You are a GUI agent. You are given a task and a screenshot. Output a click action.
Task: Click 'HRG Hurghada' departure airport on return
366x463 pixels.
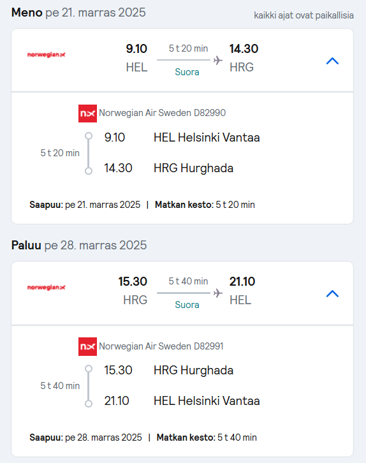(x=194, y=371)
